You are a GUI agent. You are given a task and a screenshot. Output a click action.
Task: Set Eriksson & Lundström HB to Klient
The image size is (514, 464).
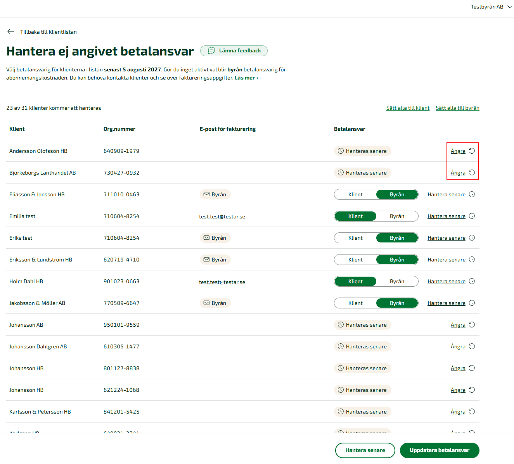pyautogui.click(x=355, y=260)
